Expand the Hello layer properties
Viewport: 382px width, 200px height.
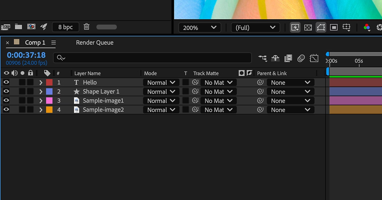click(x=41, y=82)
